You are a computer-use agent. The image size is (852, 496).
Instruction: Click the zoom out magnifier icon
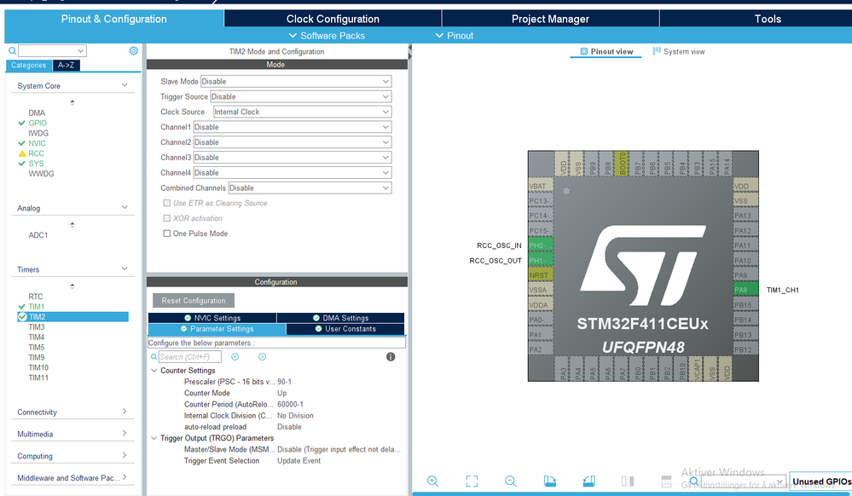pyautogui.click(x=511, y=482)
